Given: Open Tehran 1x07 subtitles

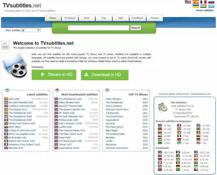Looking at the screenshot, I should click(x=65, y=144).
